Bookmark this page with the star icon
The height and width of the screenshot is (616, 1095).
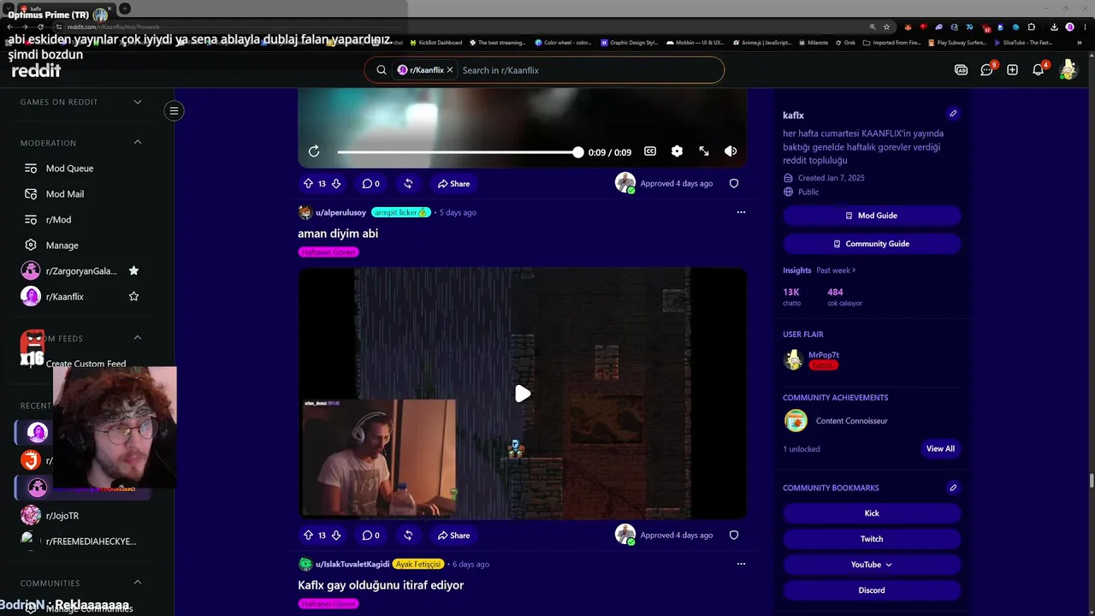point(886,27)
